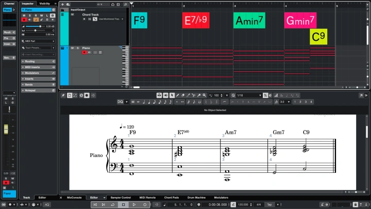Viewport: 371px width, 209px height.
Task: Click the Add Track plus icon
Action: [x=62, y=4]
